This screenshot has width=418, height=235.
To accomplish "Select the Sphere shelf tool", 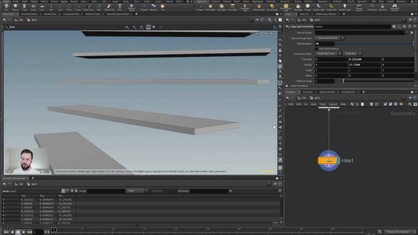I will click(16, 7).
